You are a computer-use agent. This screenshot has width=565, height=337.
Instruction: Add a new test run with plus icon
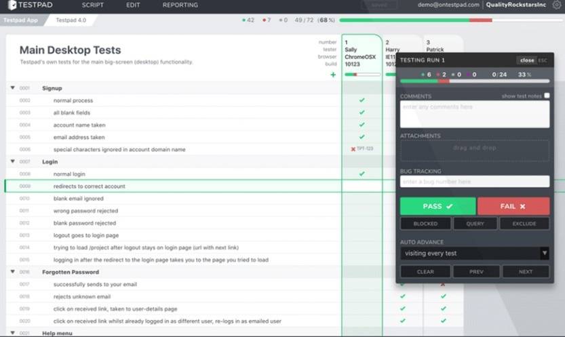pyautogui.click(x=333, y=75)
